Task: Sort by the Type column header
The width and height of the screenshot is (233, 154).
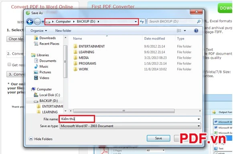Action: pos(180,39)
